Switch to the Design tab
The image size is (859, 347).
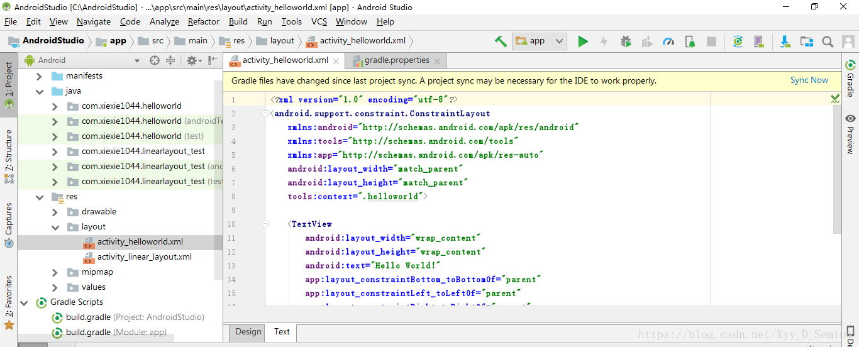pos(248,332)
